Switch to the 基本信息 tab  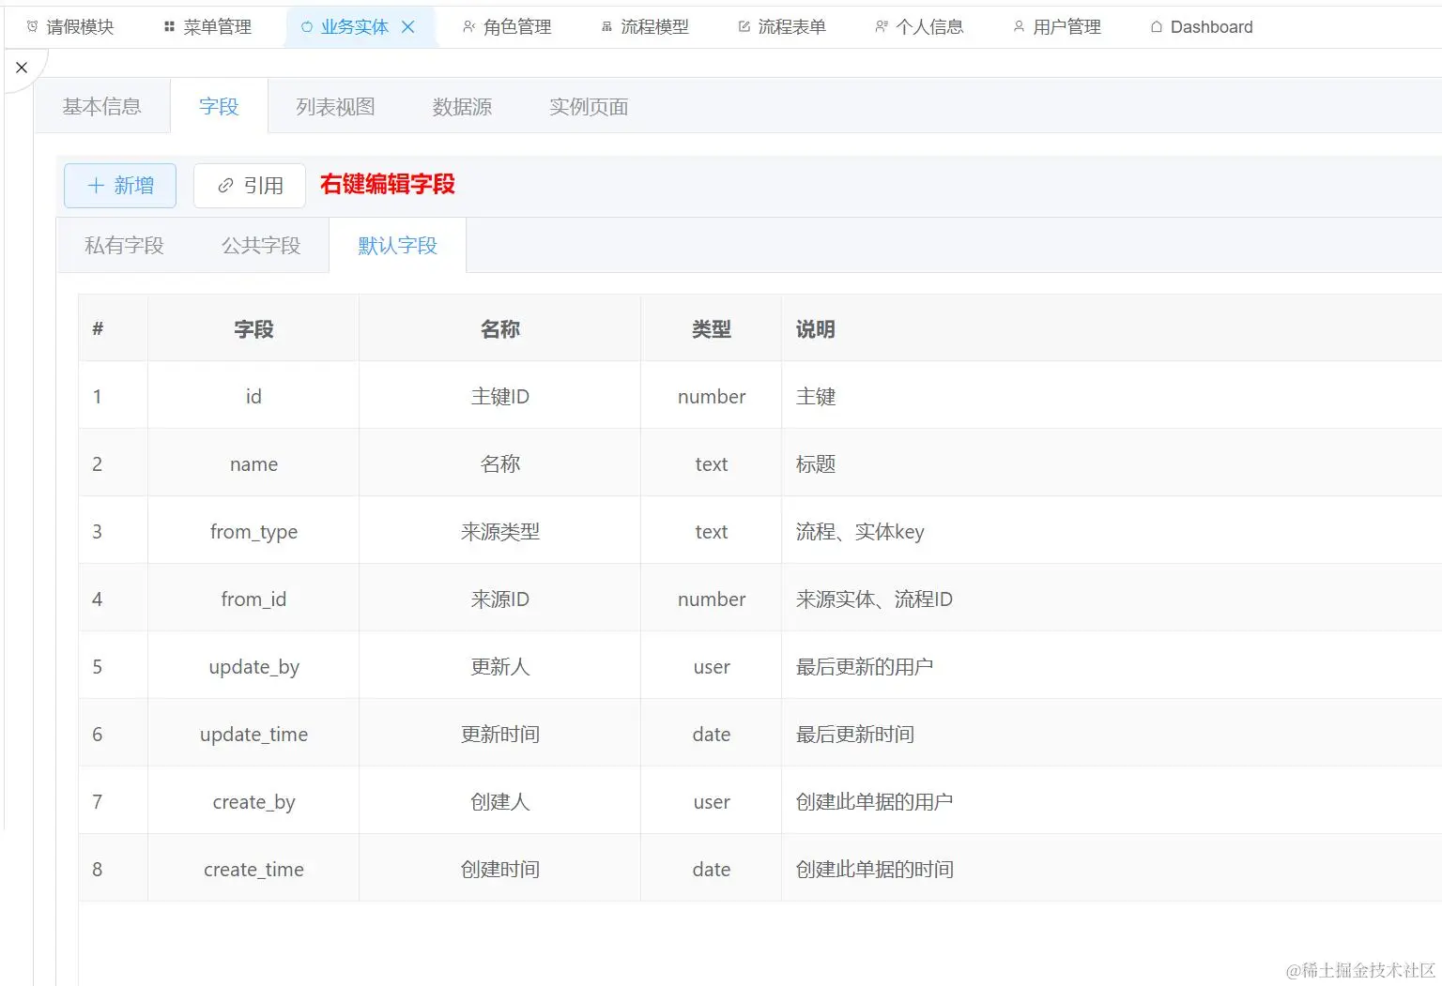pyautogui.click(x=101, y=106)
